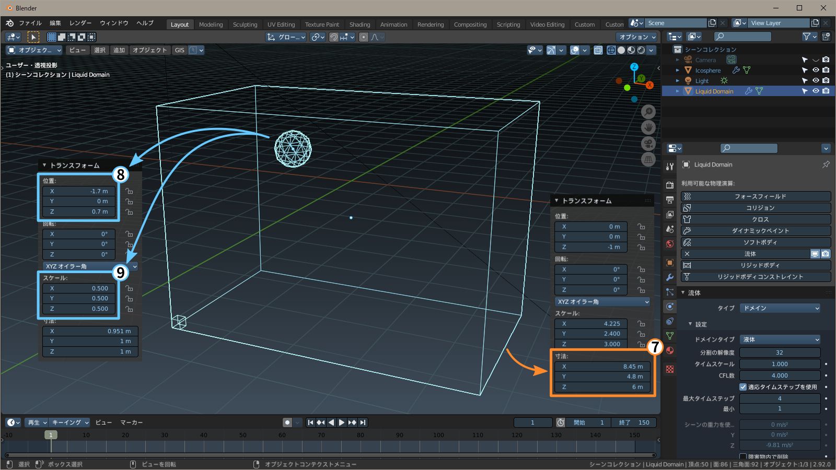Switch viewport to solid shading mode
This screenshot has height=470, width=836.
[x=621, y=50]
